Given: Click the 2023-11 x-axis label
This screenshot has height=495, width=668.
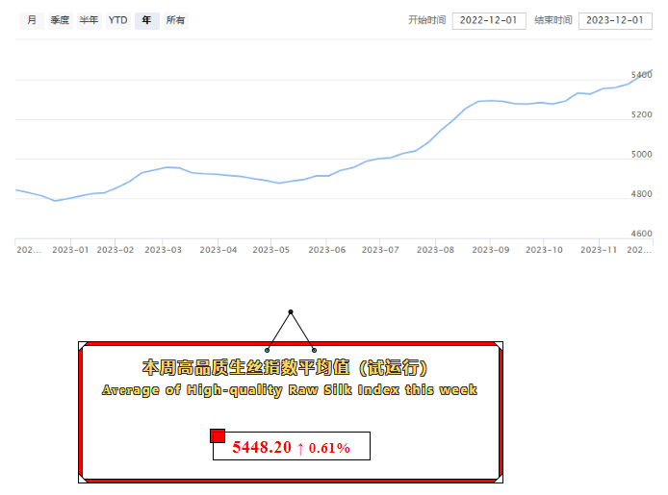Looking at the screenshot, I should [x=597, y=250].
